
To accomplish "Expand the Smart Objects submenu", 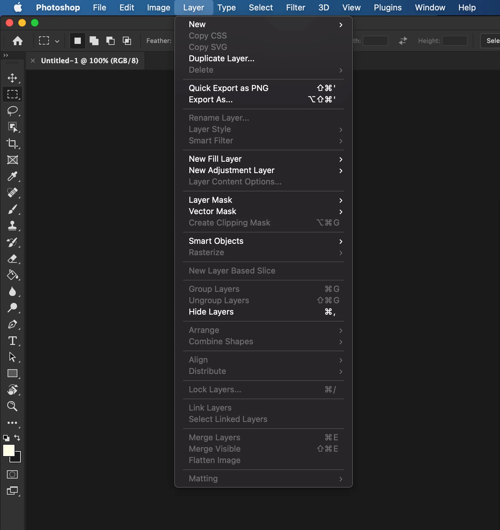I will coord(263,241).
